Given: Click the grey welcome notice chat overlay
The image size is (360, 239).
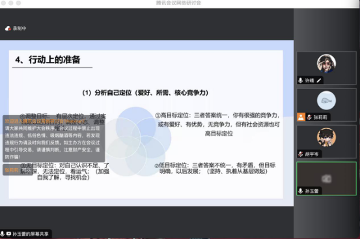Looking at the screenshot, I should (x=54, y=139).
